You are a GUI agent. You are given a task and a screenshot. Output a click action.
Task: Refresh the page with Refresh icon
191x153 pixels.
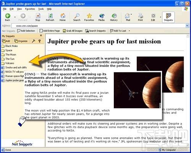[50, 17]
